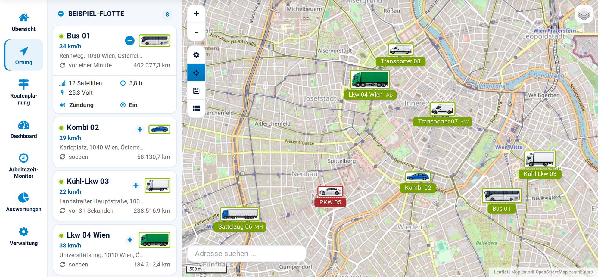Click the Kombi 02 car thumbnail in list

pos(159,129)
